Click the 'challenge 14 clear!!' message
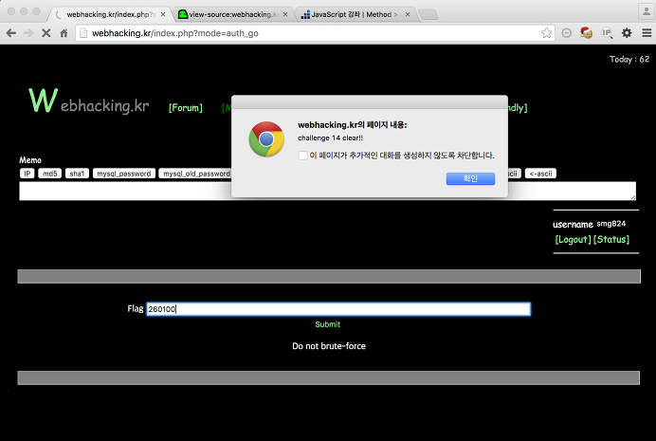This screenshot has width=656, height=441. point(331,138)
